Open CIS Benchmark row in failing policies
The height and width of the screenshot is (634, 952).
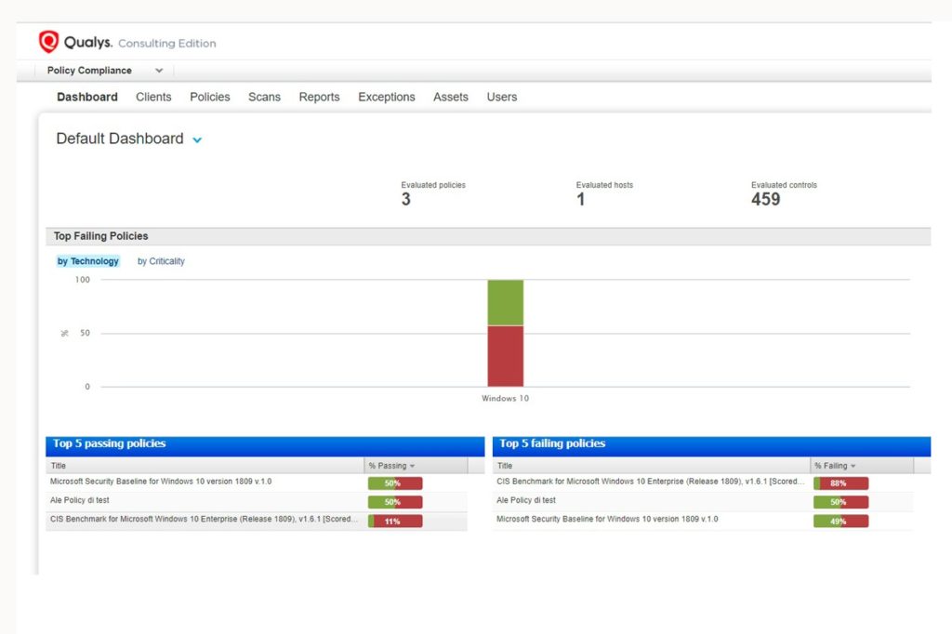650,482
